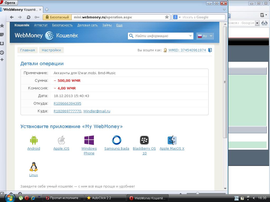The width and height of the screenshot is (270, 202).
Task: Click the logout door icon next to WMID
Action: tap(210, 50)
